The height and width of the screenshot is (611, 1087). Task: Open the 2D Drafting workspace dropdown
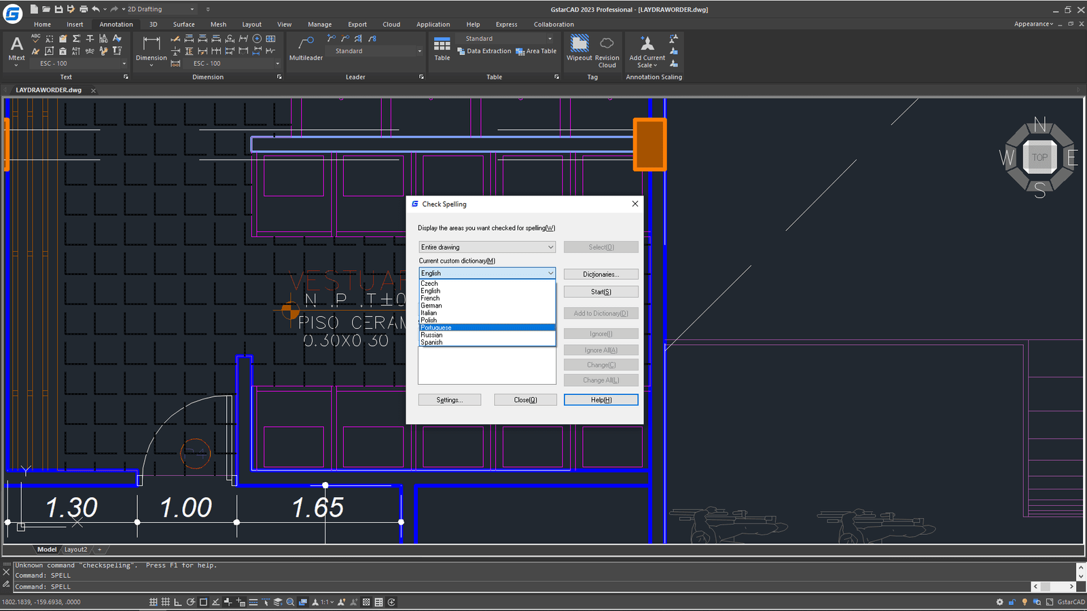(x=192, y=10)
